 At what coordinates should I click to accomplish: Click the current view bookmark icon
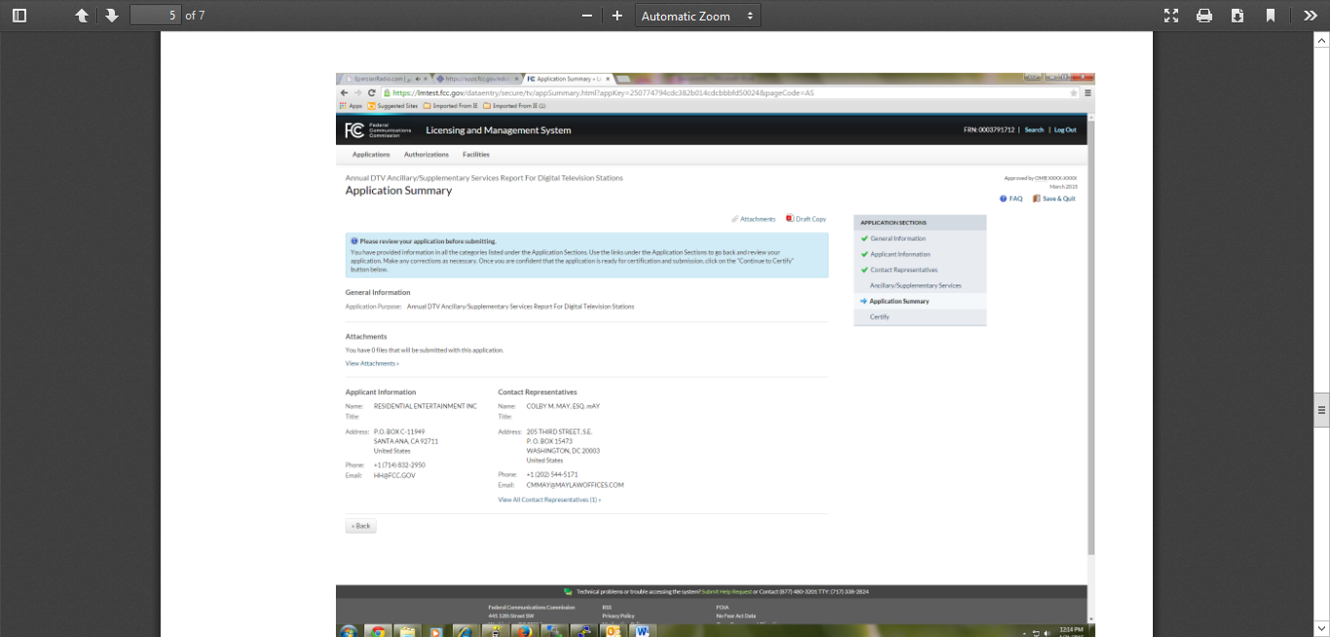pyautogui.click(x=1271, y=16)
